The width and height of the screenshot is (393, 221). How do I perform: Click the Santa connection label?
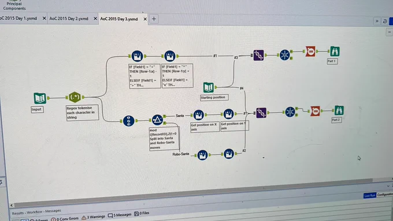tap(180, 115)
